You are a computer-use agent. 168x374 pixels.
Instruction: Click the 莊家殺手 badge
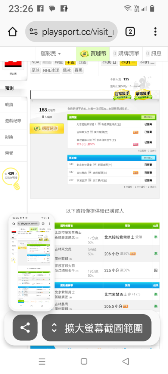(122, 95)
